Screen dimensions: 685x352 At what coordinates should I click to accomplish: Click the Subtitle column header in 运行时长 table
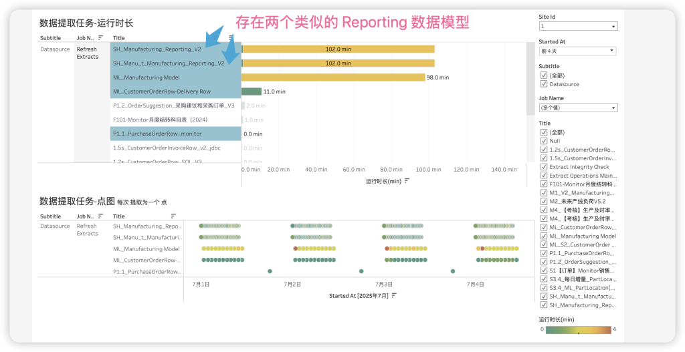click(51, 38)
